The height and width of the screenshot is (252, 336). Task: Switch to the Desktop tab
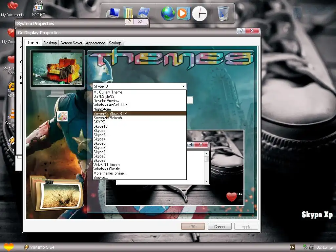[x=50, y=43]
